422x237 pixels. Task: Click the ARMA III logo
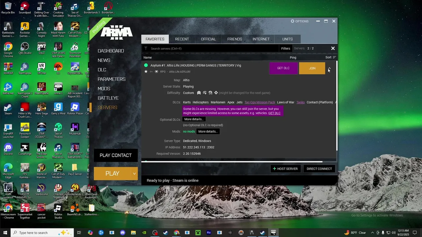pos(116,33)
